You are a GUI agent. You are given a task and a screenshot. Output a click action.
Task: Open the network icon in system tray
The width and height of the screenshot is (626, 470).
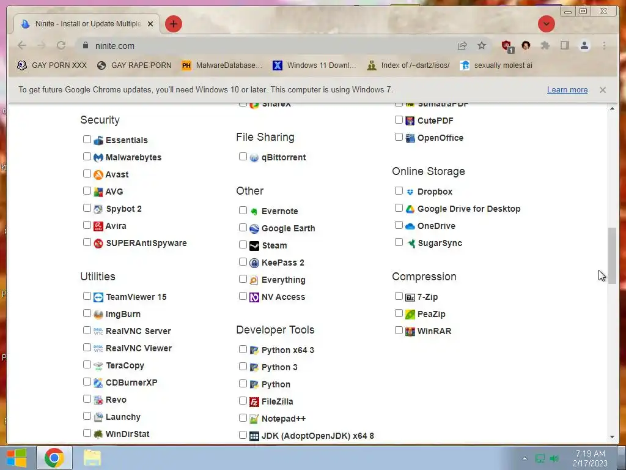tap(540, 458)
